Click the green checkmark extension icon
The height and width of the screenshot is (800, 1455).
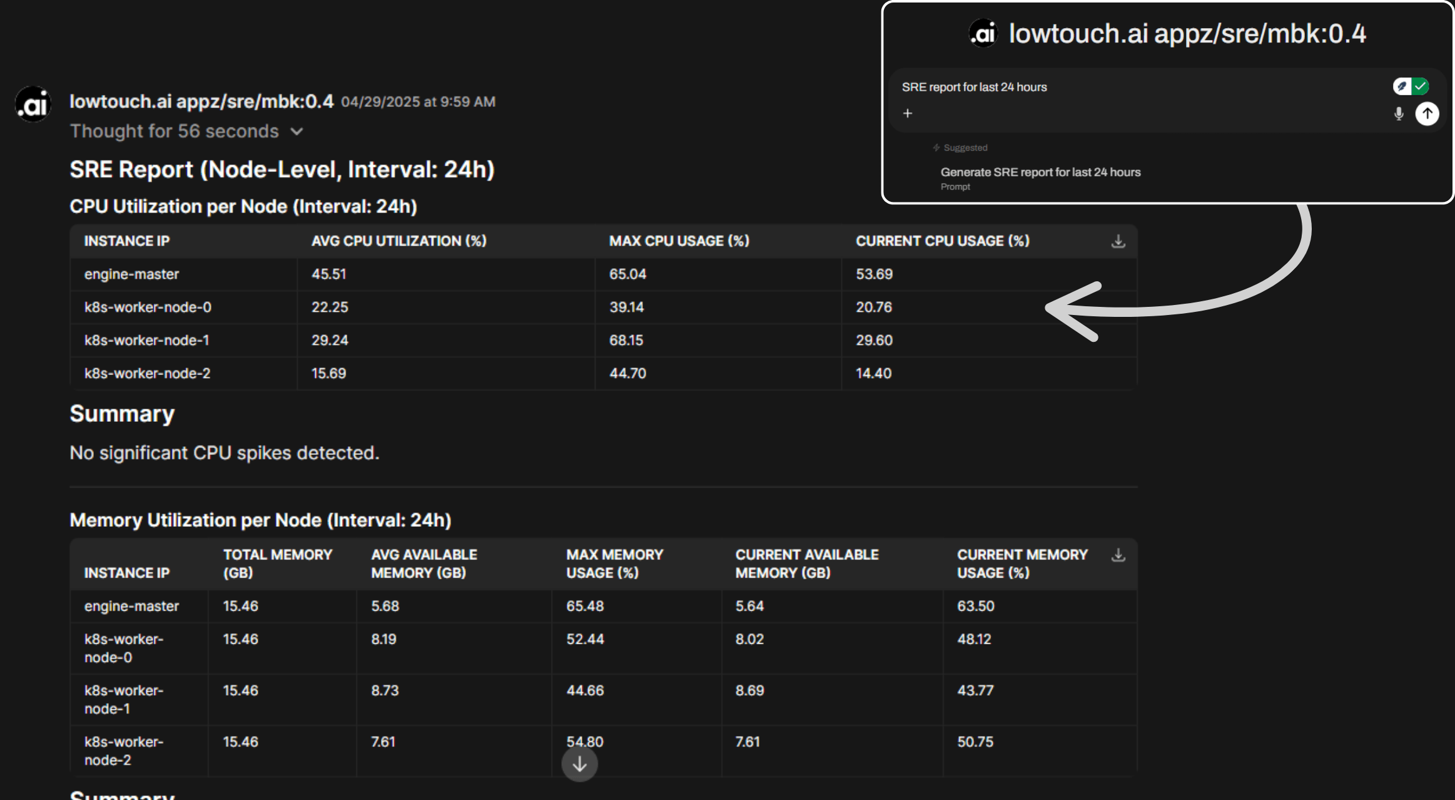pyautogui.click(x=1421, y=86)
